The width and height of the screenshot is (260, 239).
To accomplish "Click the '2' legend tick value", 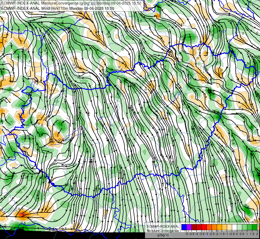I will (257, 234).
